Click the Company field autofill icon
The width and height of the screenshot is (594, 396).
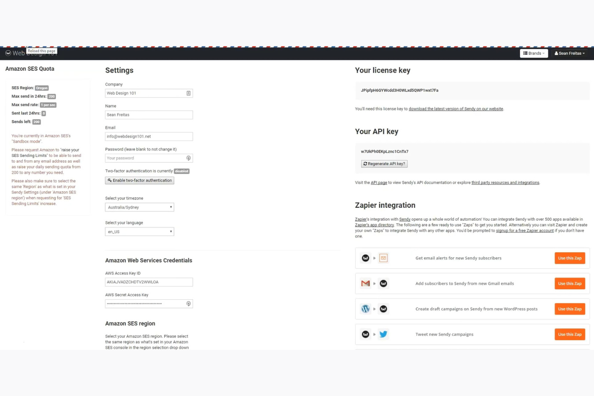click(188, 93)
